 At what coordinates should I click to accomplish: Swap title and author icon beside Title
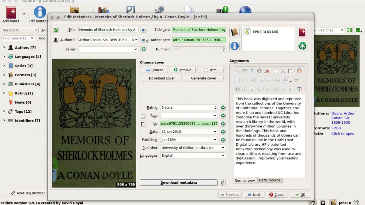click(56, 30)
